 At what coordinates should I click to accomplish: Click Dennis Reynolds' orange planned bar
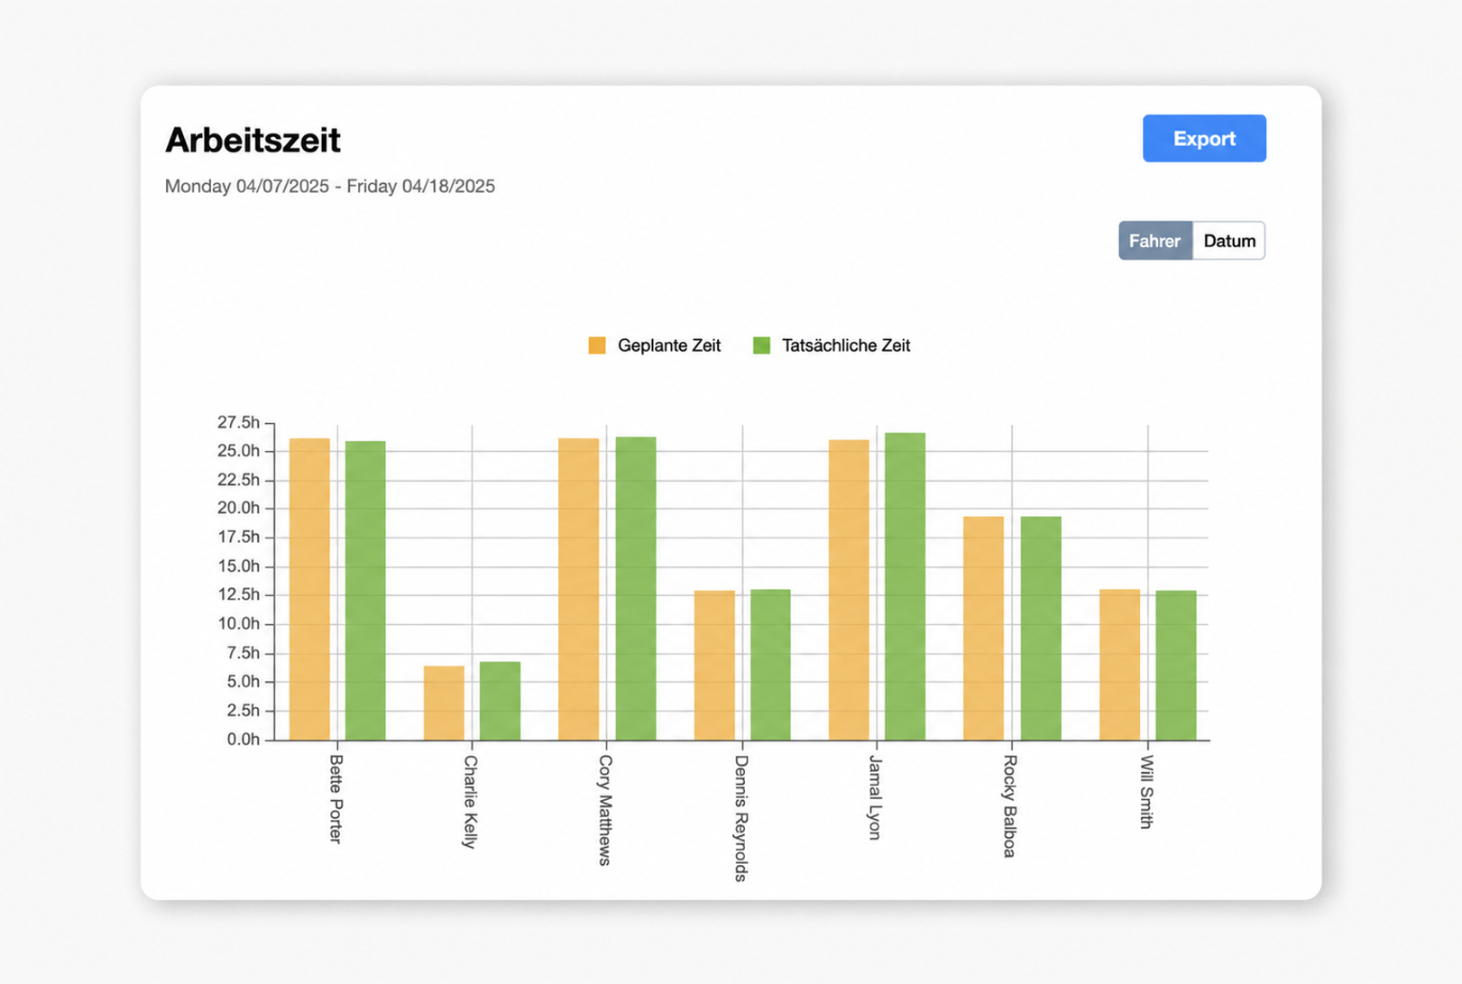click(714, 666)
